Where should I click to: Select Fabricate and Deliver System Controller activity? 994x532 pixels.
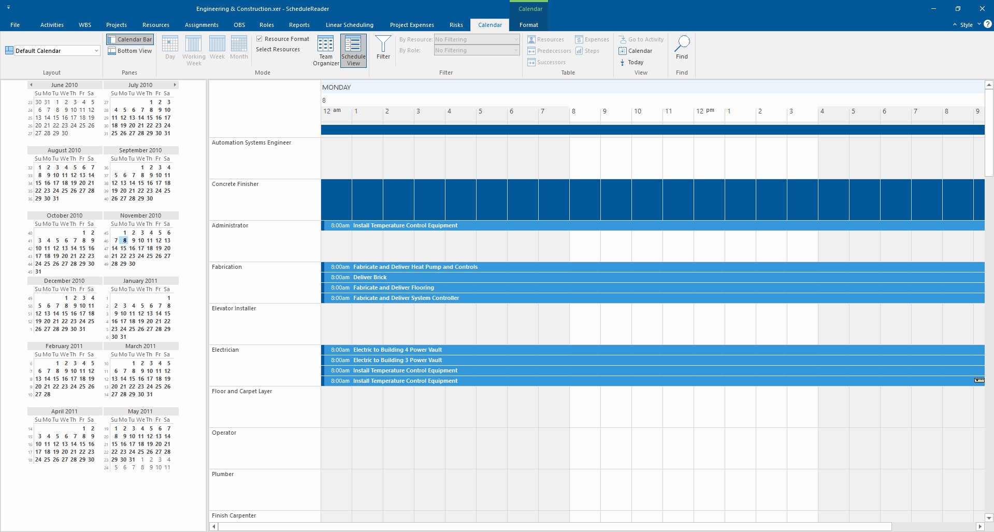tap(653, 298)
